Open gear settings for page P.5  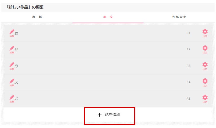[205, 99]
